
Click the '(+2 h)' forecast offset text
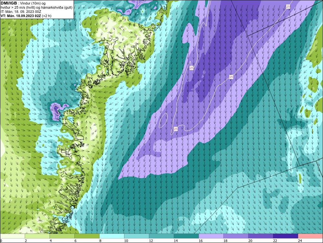click(x=47, y=16)
